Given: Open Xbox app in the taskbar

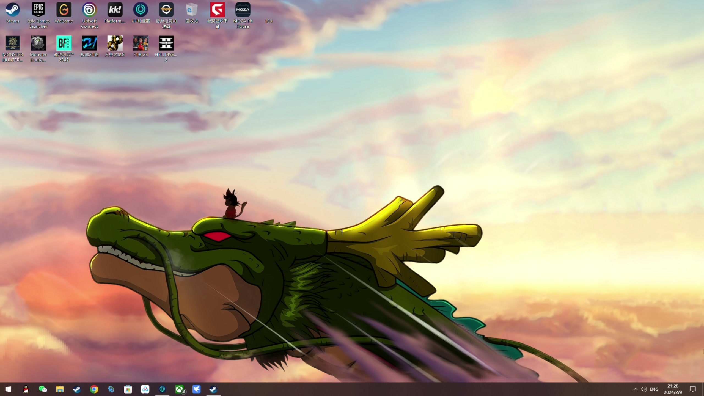Looking at the screenshot, I should pos(180,389).
